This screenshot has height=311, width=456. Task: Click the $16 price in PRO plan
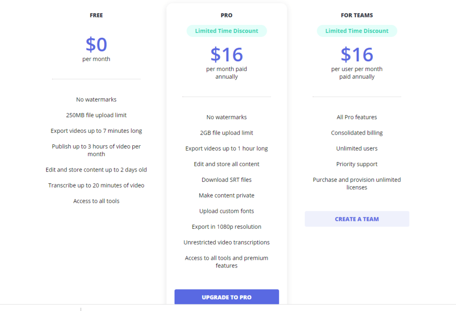pos(227,55)
